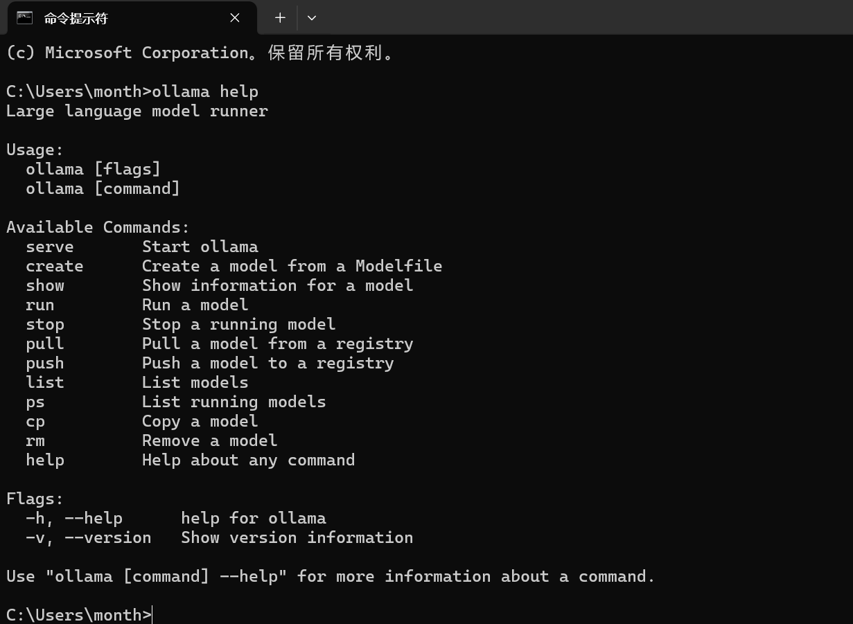Open a new tab with the plus icon
The height and width of the screenshot is (624, 853).
coord(280,18)
